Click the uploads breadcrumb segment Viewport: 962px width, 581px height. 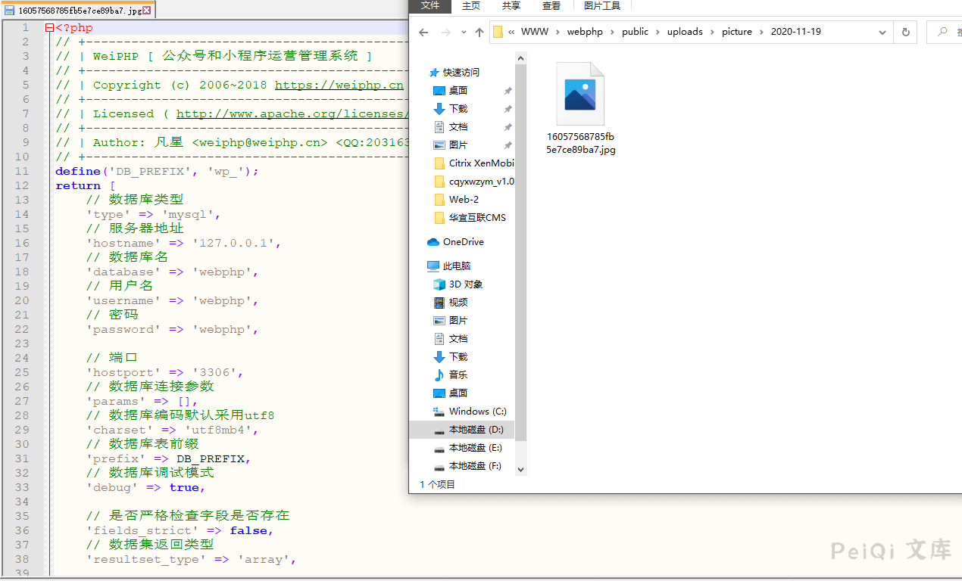click(x=685, y=32)
